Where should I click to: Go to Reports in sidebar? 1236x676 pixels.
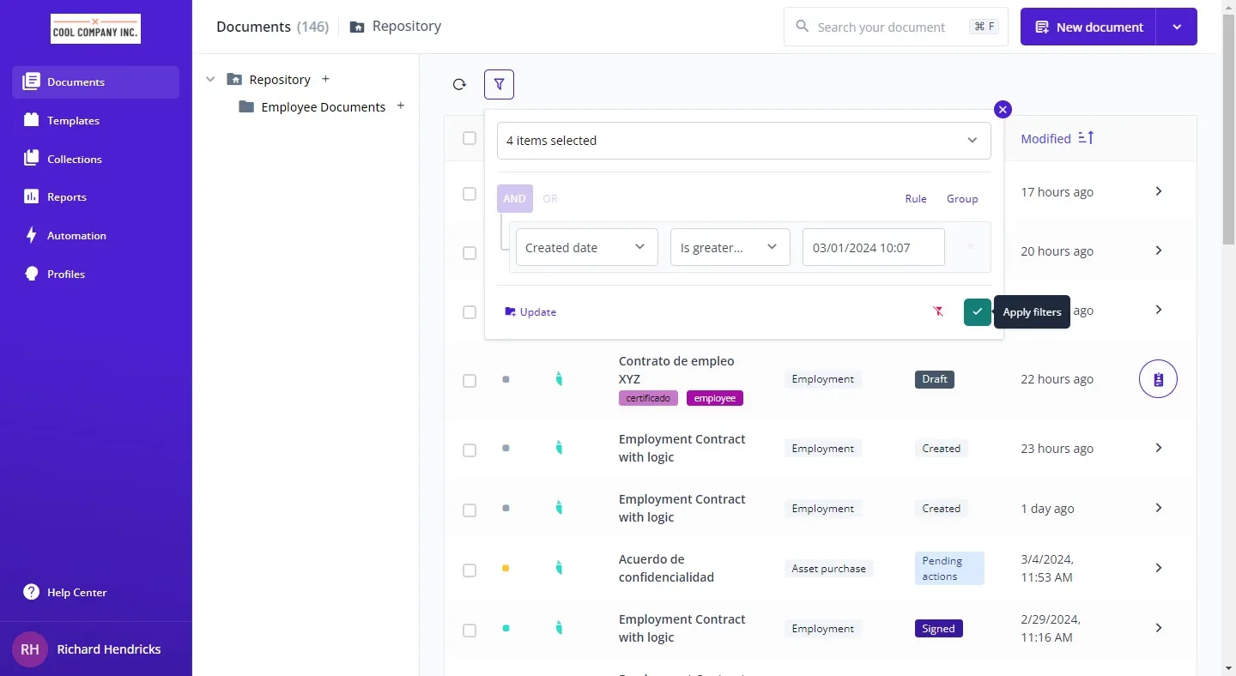pyautogui.click(x=67, y=196)
